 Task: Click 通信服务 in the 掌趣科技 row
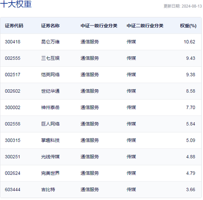coord(90,141)
